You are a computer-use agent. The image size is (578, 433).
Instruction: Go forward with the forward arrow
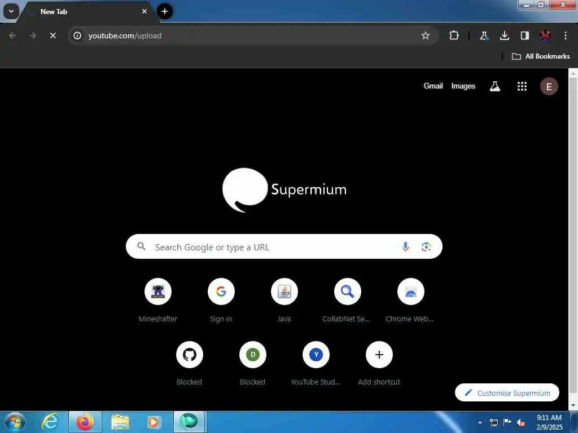tap(33, 36)
